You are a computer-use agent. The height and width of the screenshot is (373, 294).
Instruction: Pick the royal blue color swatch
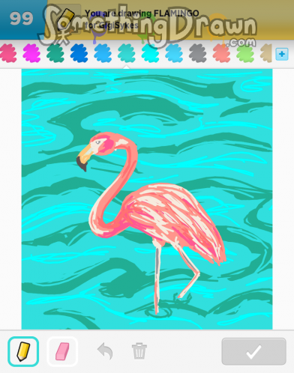[x=79, y=53]
